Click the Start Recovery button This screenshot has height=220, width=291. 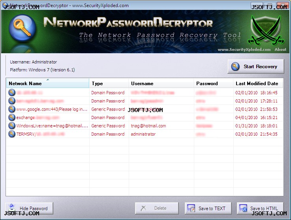256,66
